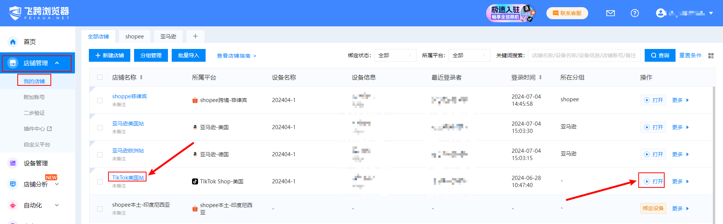Check the shoppe菲律宾 row checkbox

(x=100, y=101)
